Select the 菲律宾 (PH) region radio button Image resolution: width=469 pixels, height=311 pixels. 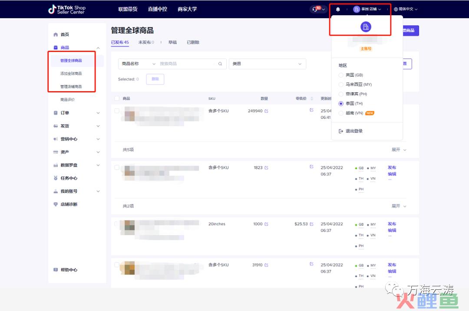coord(341,94)
